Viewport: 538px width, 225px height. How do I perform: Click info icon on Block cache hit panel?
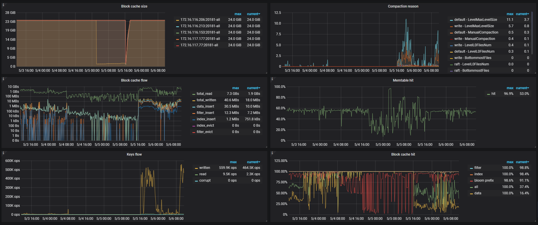[272, 153]
